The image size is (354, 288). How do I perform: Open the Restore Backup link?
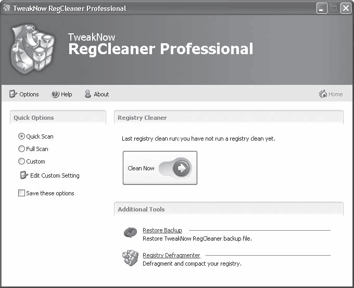[162, 230]
